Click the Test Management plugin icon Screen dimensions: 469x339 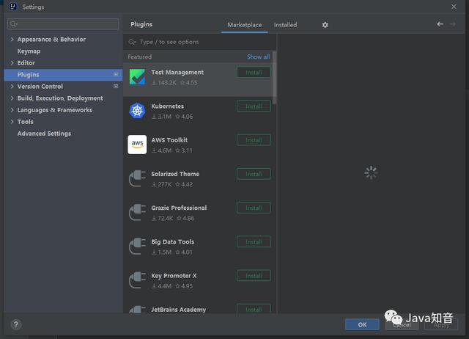pyautogui.click(x=137, y=77)
